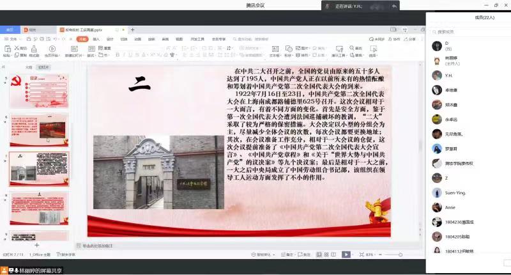The image size is (511, 275).
Task: Click the member search magnifier icon
Action: [434, 31]
